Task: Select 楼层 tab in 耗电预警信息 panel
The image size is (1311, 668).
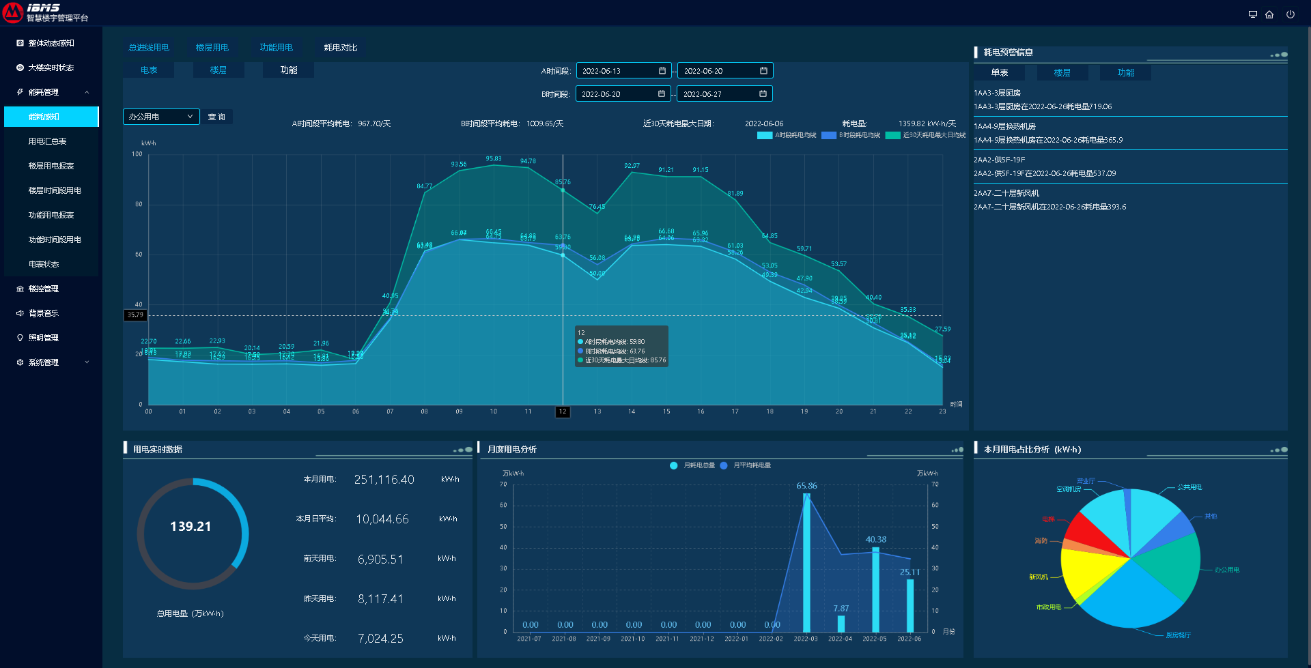Action: pos(1062,73)
